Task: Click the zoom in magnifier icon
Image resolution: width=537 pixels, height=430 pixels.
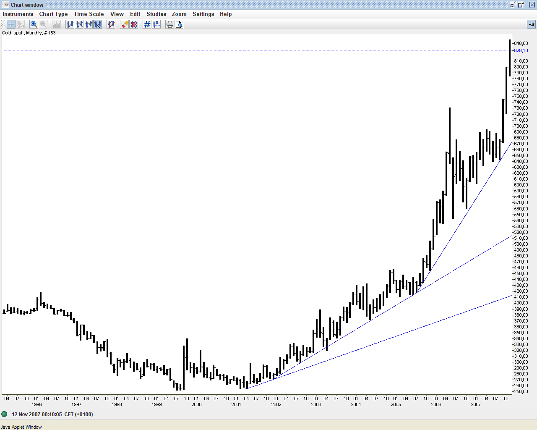Action: click(x=34, y=24)
